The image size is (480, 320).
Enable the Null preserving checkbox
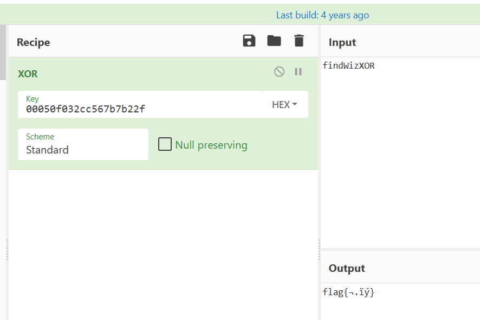[x=165, y=144]
